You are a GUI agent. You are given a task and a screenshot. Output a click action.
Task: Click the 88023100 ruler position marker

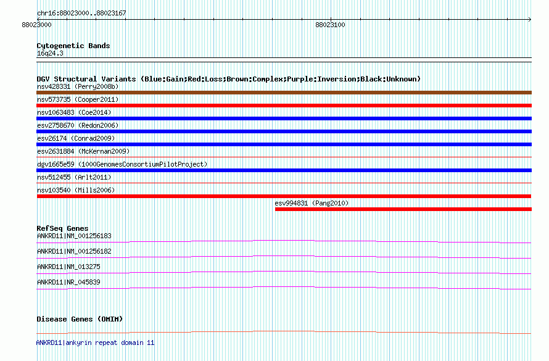(330, 25)
